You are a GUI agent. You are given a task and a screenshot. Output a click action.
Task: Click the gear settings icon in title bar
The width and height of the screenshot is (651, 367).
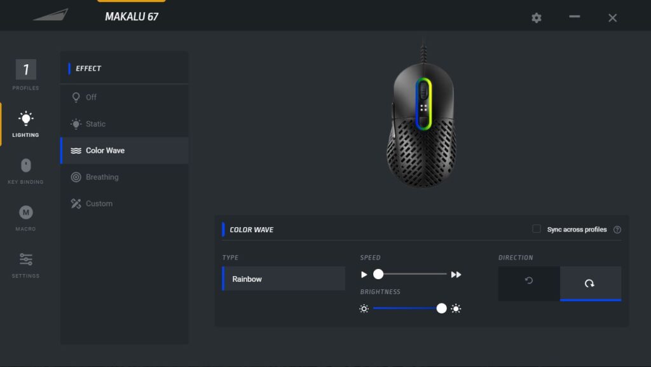coord(536,18)
